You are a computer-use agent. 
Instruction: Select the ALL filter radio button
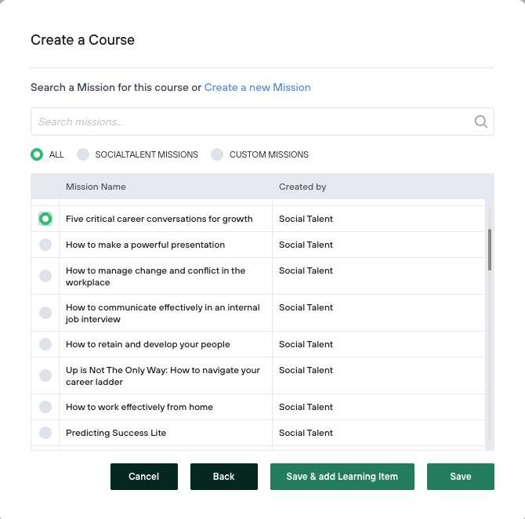(37, 154)
